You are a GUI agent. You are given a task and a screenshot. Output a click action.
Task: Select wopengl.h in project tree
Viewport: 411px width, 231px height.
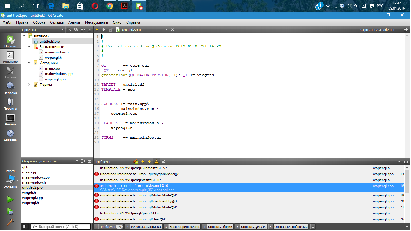(x=53, y=57)
